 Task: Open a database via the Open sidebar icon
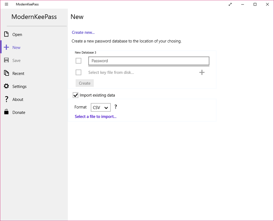pyautogui.click(x=6, y=34)
